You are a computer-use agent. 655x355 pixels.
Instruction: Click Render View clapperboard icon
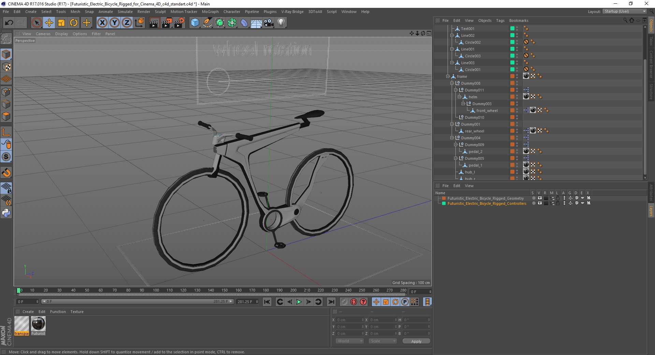pos(154,23)
